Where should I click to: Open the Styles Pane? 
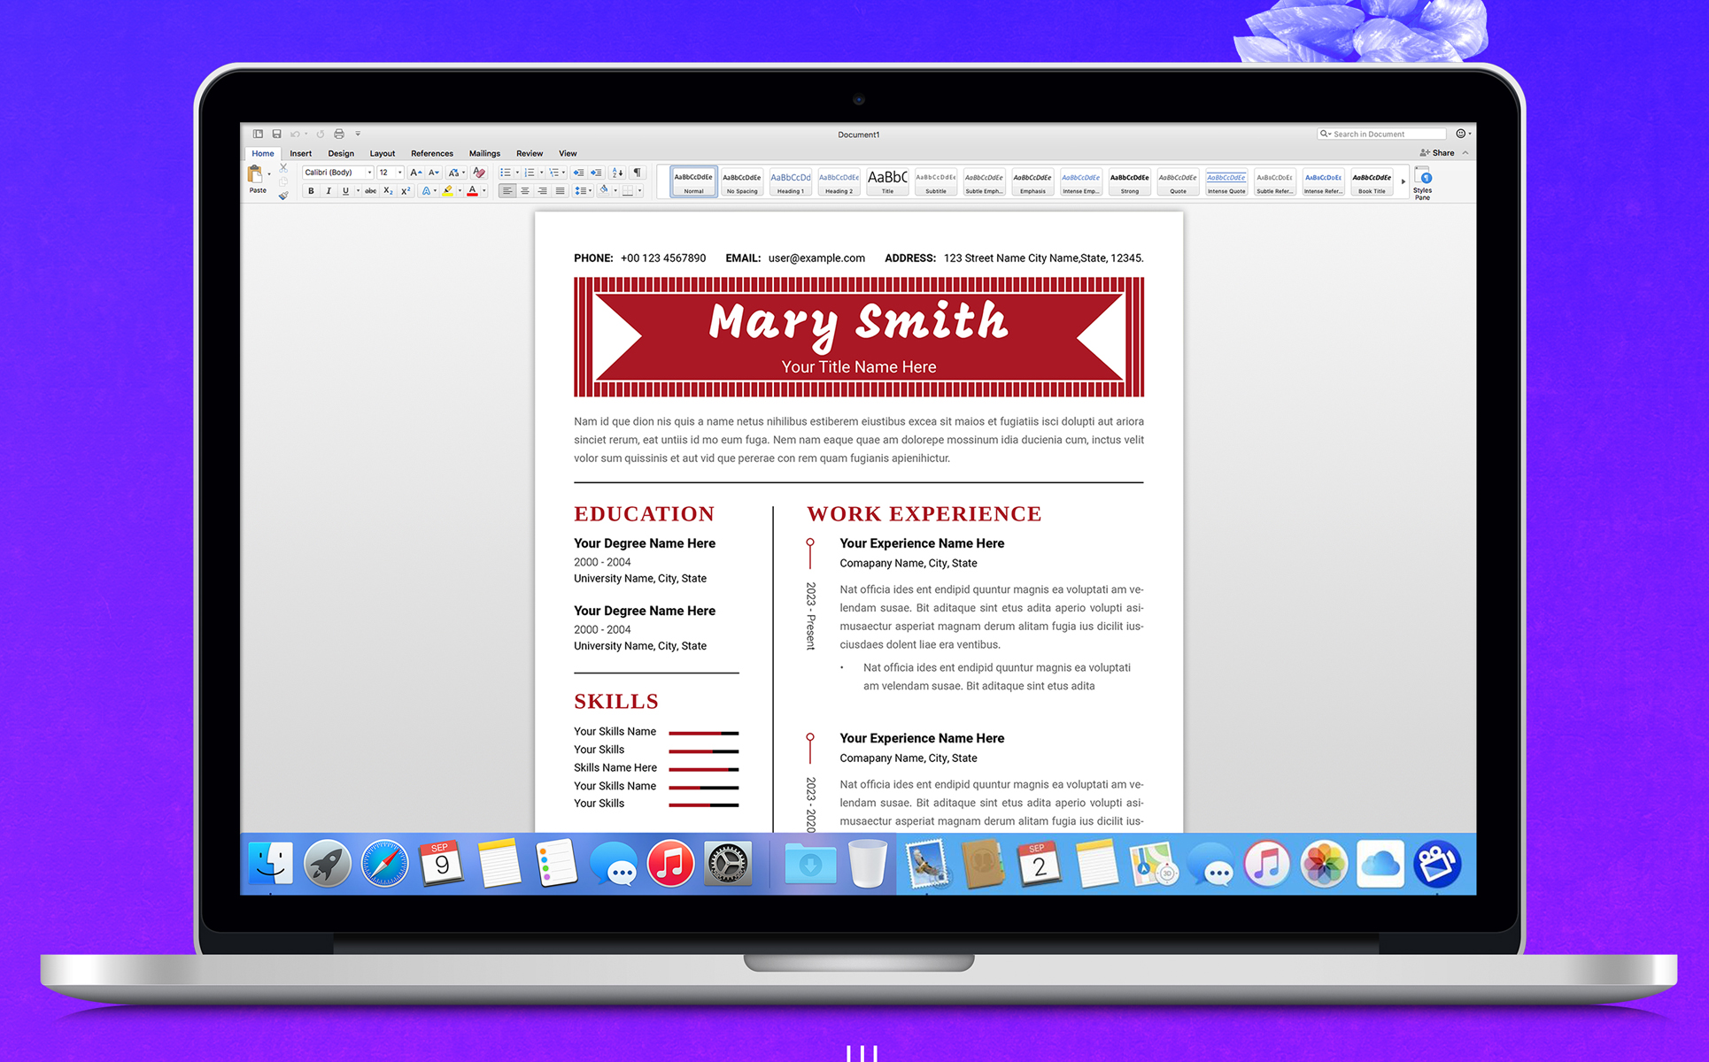point(1422,182)
